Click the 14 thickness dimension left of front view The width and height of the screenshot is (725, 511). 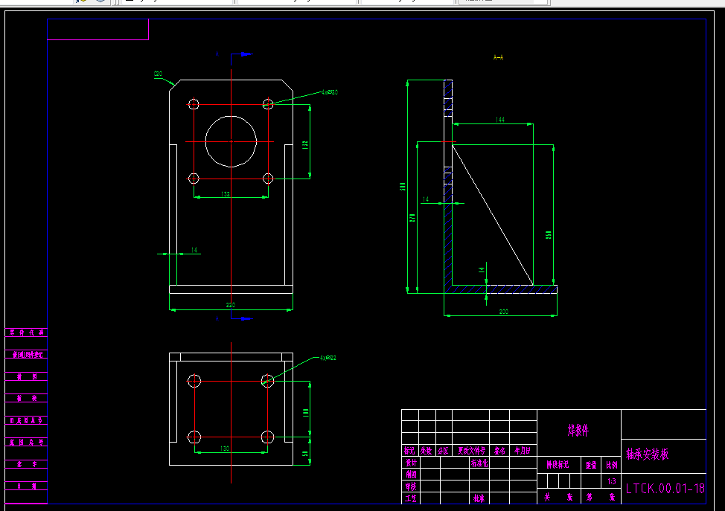pyautogui.click(x=194, y=249)
